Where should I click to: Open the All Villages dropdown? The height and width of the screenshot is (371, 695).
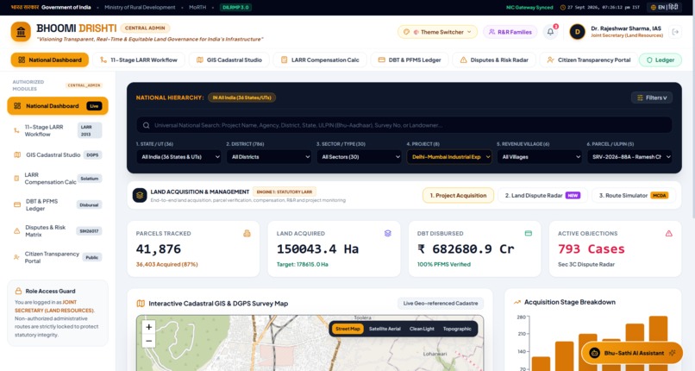540,157
